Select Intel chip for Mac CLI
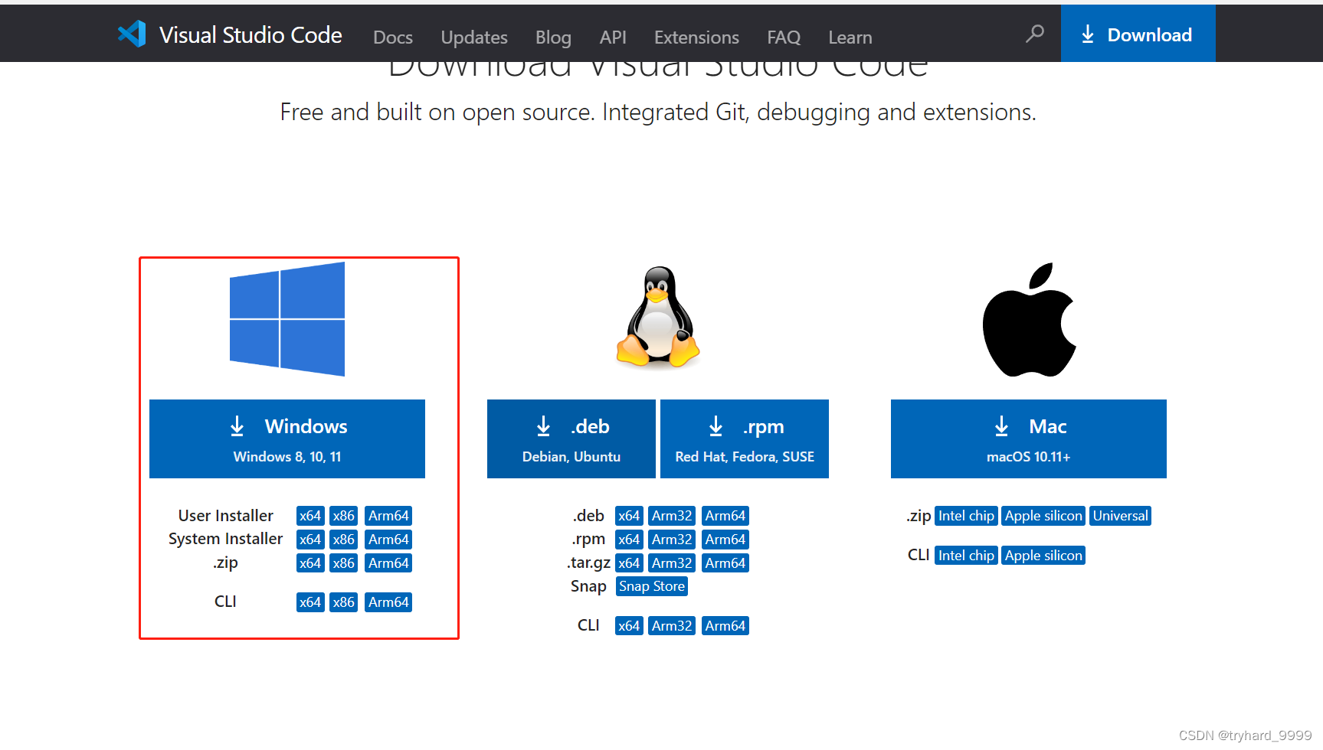 point(966,556)
